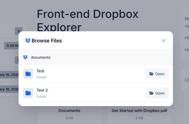This screenshot has height=124, width=189.
Task: Select the documents breadcrumb path
Action: pos(41,58)
